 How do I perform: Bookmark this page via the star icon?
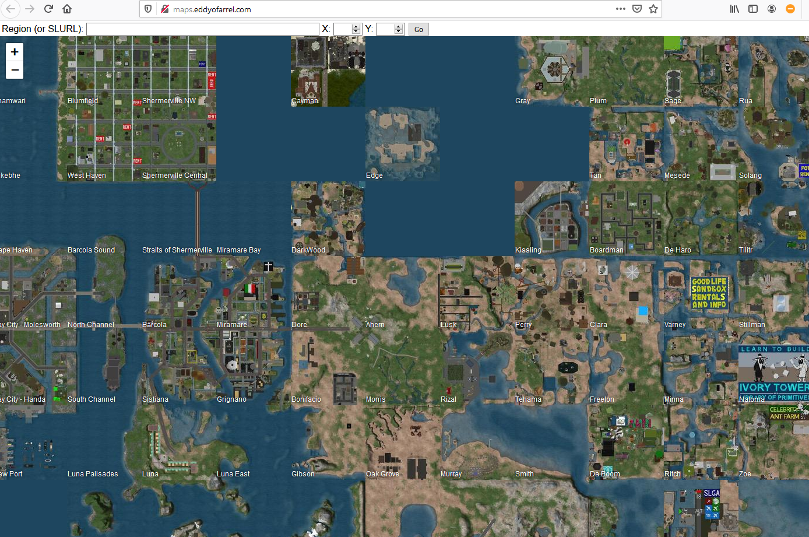[653, 9]
